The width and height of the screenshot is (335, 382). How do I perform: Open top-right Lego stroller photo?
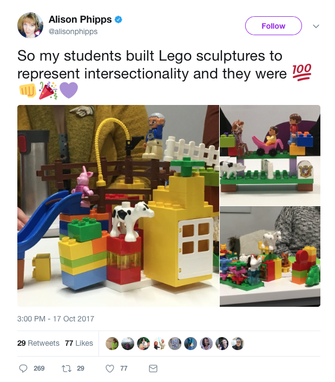coord(270,155)
